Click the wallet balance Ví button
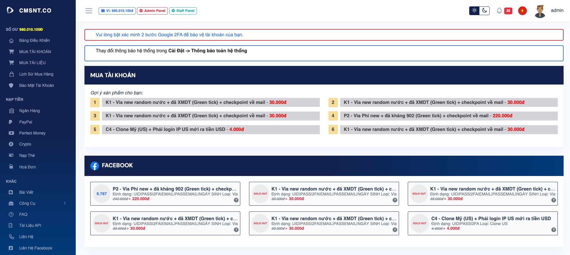Screen dimensions: 570x255 pyautogui.click(x=117, y=11)
